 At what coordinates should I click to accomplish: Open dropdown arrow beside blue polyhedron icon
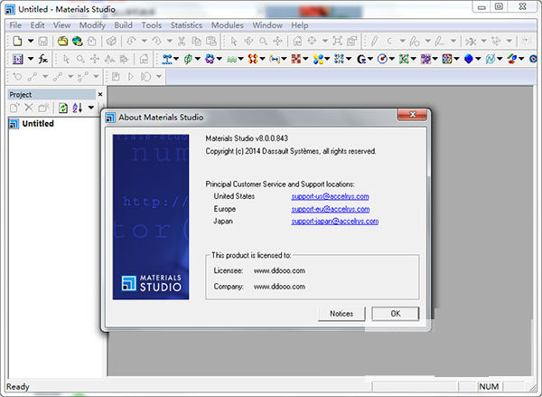[478, 59]
